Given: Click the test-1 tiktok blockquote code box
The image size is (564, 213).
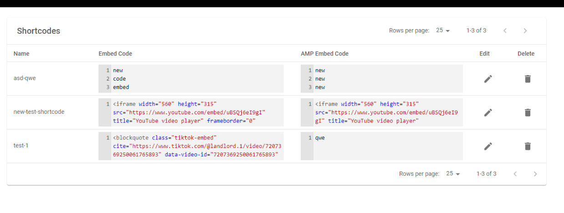Looking at the screenshot, I should [x=191, y=146].
